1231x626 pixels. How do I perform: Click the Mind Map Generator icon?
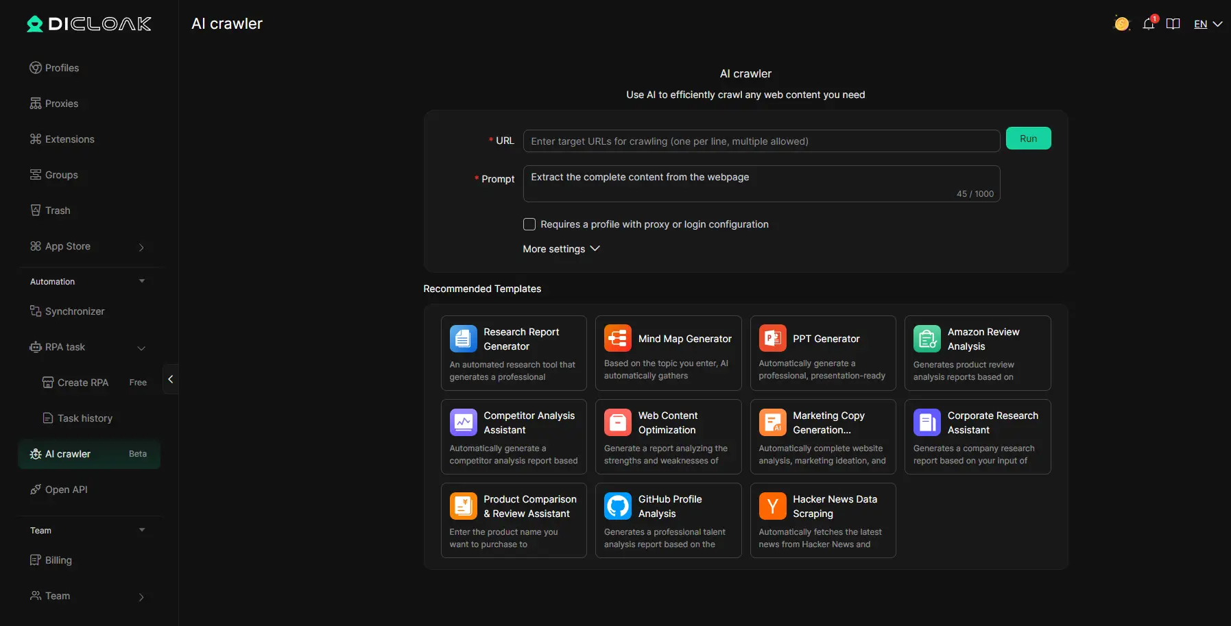click(617, 339)
